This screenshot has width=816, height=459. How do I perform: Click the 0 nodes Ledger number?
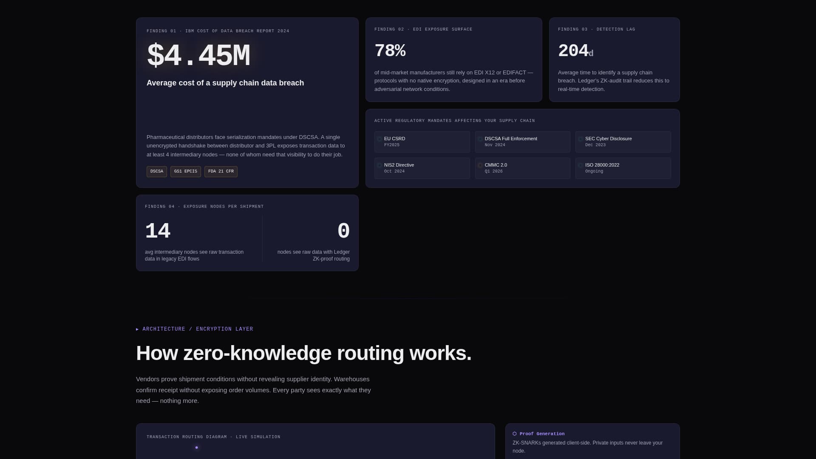coord(343,231)
